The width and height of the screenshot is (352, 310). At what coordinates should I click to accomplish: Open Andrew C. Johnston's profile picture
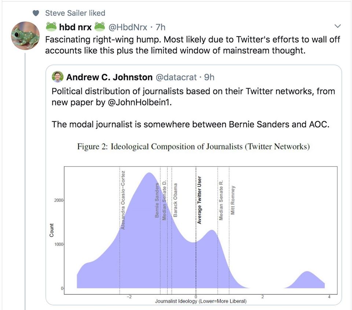coord(57,77)
